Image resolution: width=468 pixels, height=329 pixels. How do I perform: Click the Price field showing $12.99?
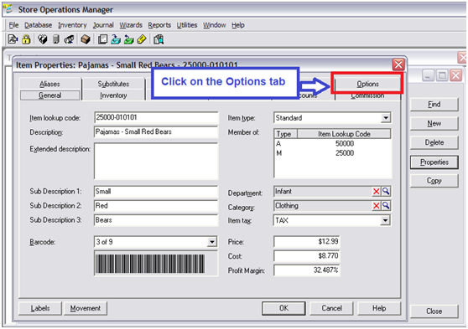coord(307,241)
